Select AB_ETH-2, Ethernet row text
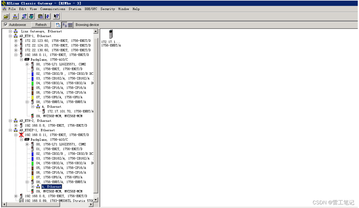This screenshot has width=359, height=208. 35,121
